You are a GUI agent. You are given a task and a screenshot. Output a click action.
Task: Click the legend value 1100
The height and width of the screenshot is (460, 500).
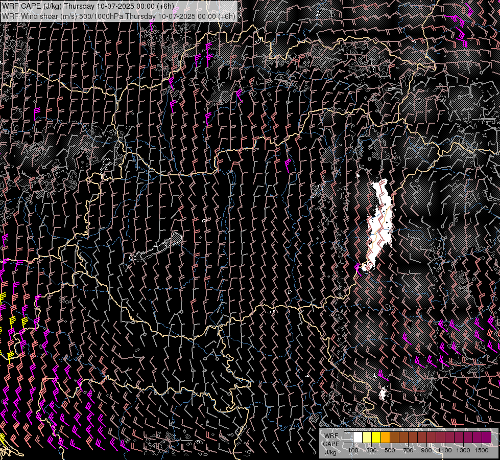coord(444,450)
